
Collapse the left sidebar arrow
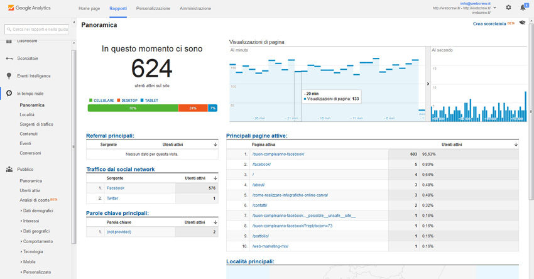coord(74,23)
